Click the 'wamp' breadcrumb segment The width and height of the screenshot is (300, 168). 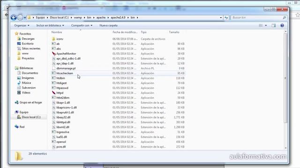(x=78, y=18)
